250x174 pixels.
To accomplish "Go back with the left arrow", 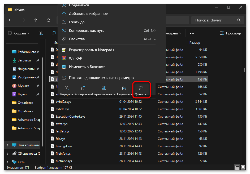I will pos(10,20).
